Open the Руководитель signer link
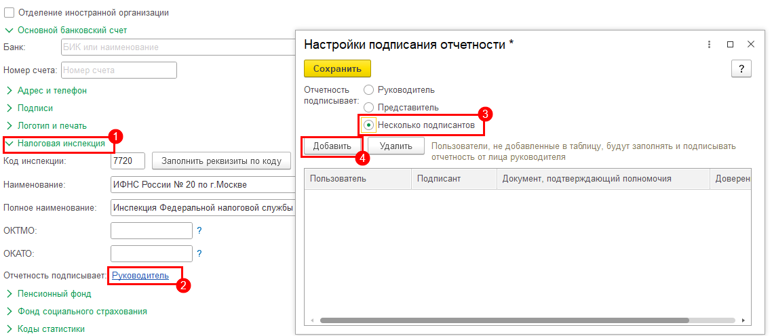 point(140,276)
